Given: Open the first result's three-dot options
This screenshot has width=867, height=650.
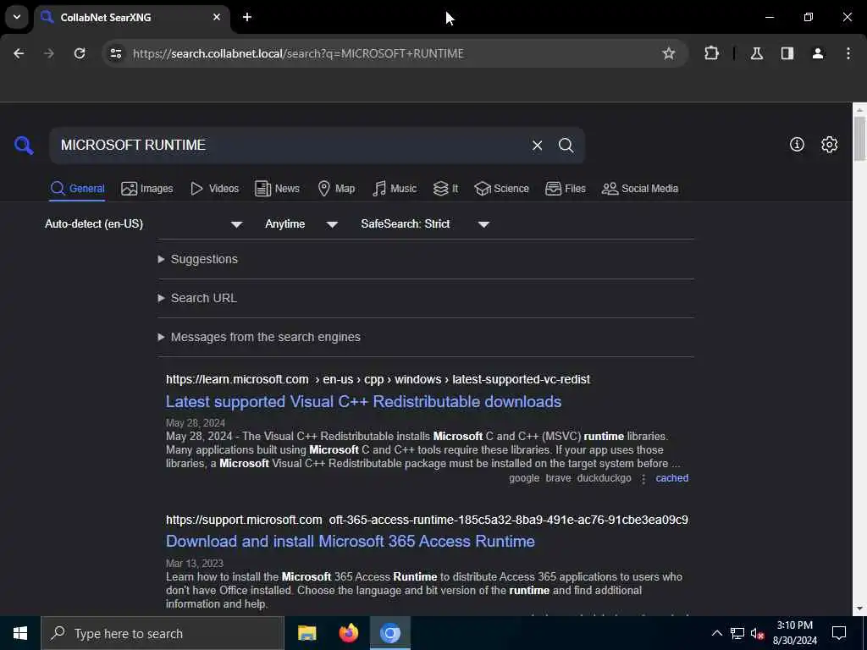Looking at the screenshot, I should (x=643, y=479).
